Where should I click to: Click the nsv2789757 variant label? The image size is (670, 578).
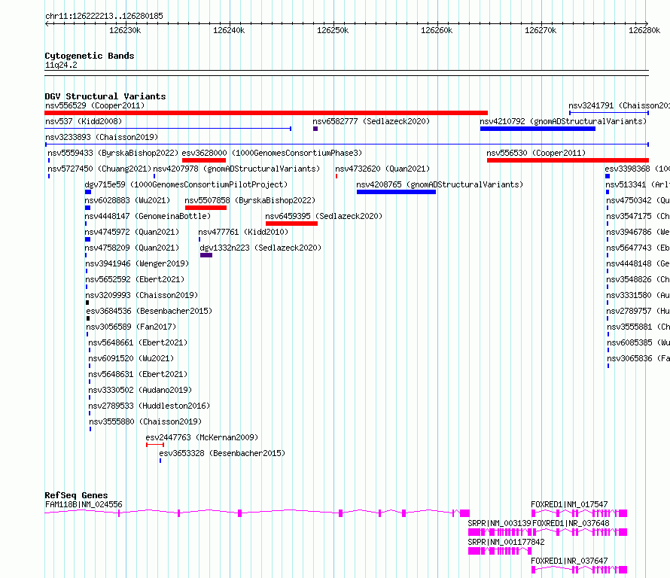(x=638, y=311)
